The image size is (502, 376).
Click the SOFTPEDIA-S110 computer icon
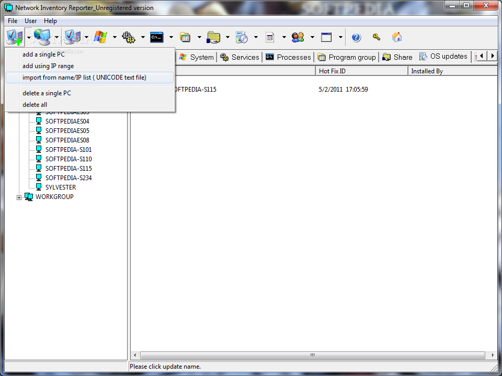[x=39, y=159]
